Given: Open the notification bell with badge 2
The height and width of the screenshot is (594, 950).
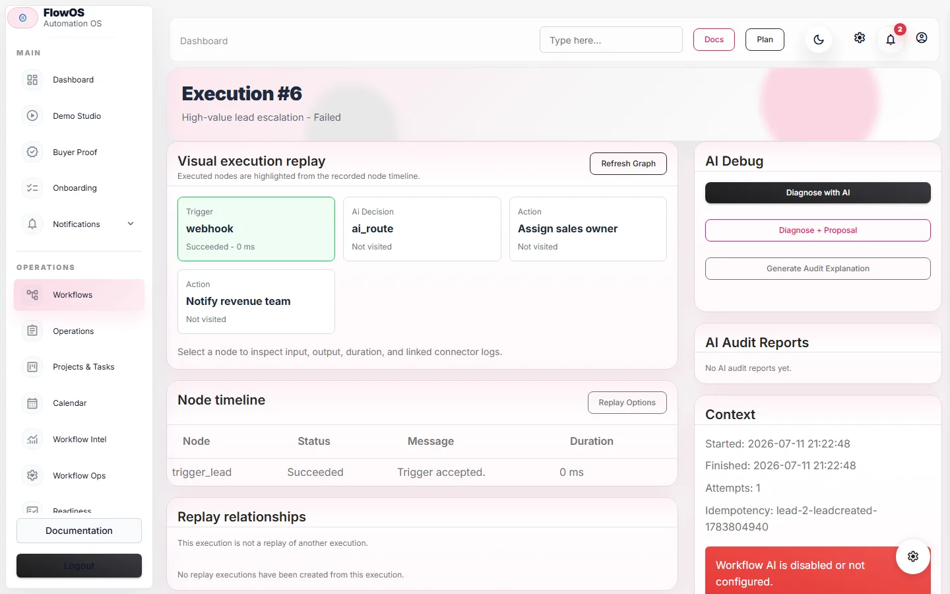Looking at the screenshot, I should point(891,40).
